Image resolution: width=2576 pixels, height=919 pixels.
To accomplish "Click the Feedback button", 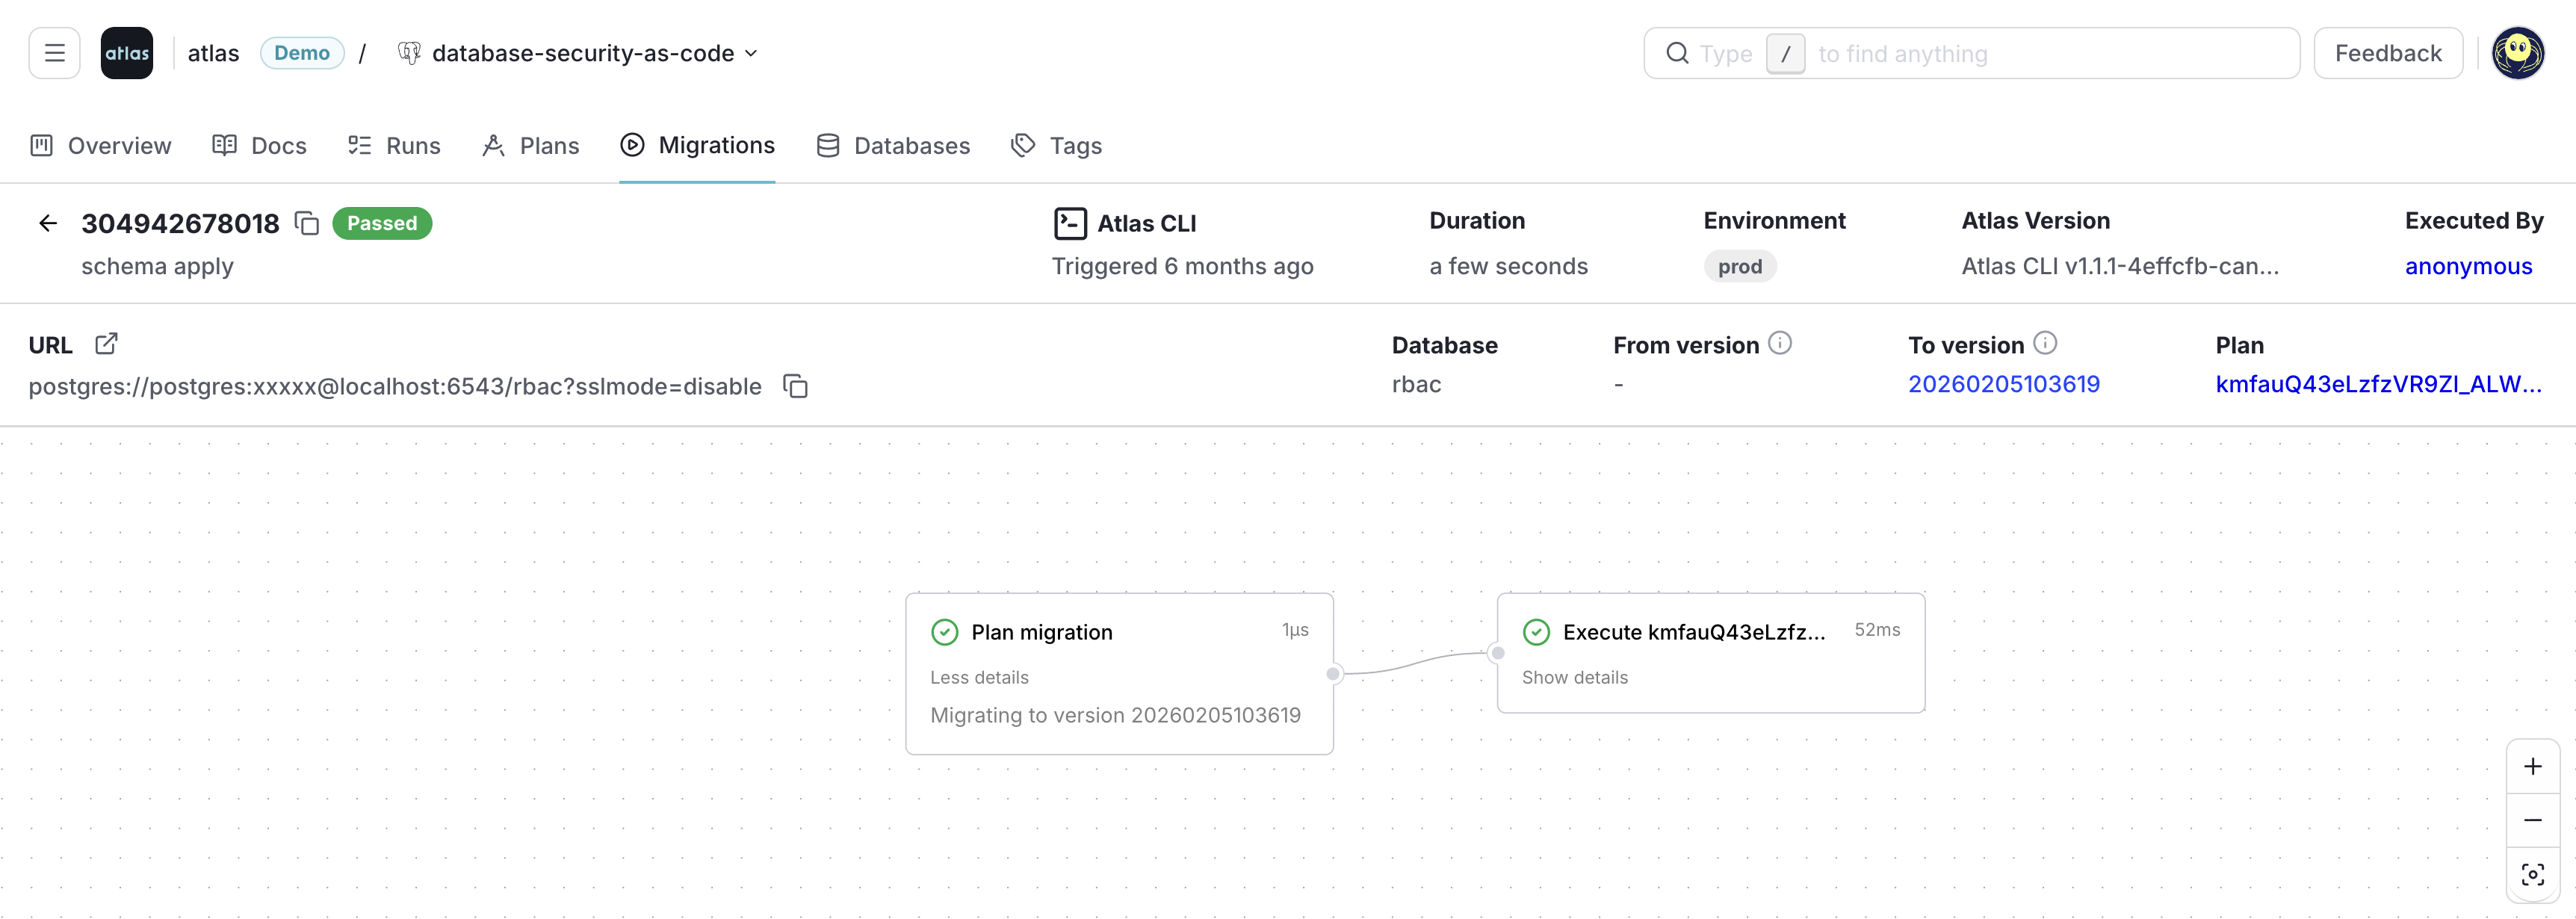I will tap(2387, 53).
